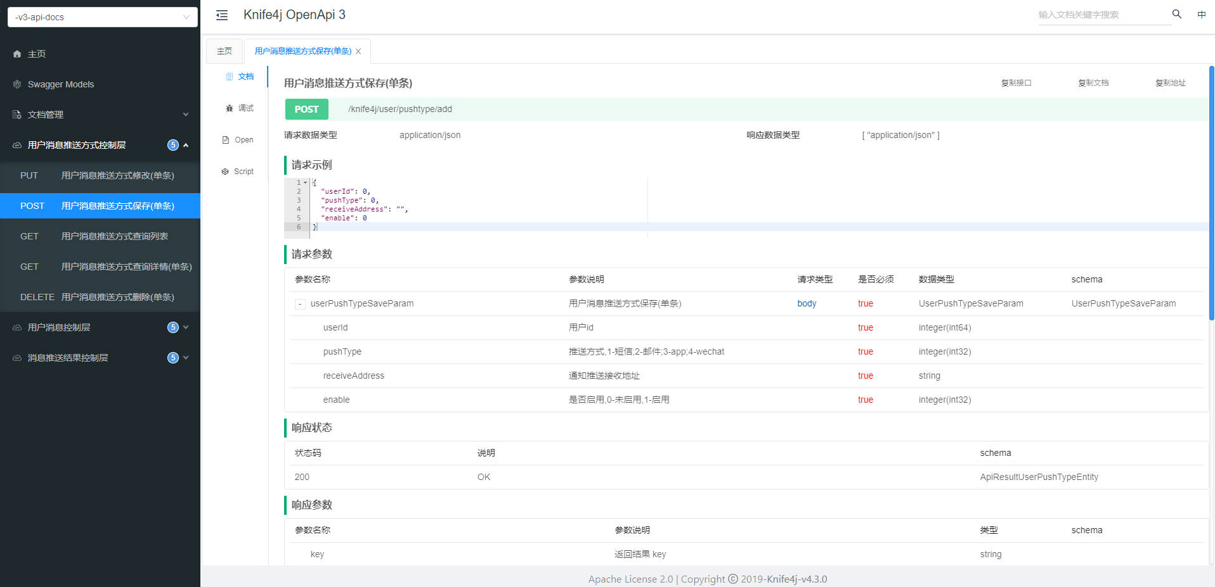Fold the JSON example at line 1
This screenshot has height=587, width=1215.
click(x=305, y=182)
